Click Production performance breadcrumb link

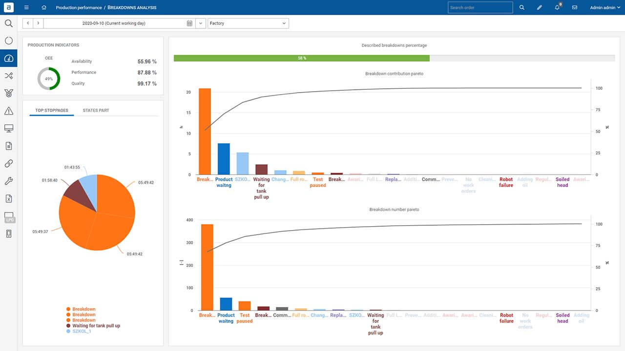[79, 8]
